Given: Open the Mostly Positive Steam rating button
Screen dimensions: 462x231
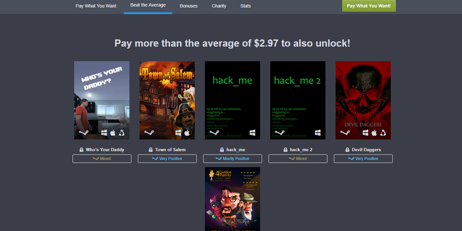Looking at the screenshot, I should click(x=233, y=159).
